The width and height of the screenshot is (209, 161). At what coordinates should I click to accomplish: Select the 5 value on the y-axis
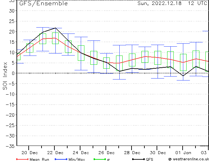click(x=13, y=63)
